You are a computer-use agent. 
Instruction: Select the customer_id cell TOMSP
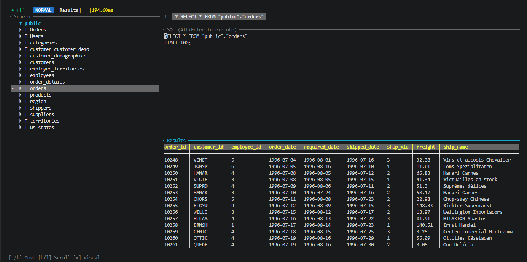(200, 167)
